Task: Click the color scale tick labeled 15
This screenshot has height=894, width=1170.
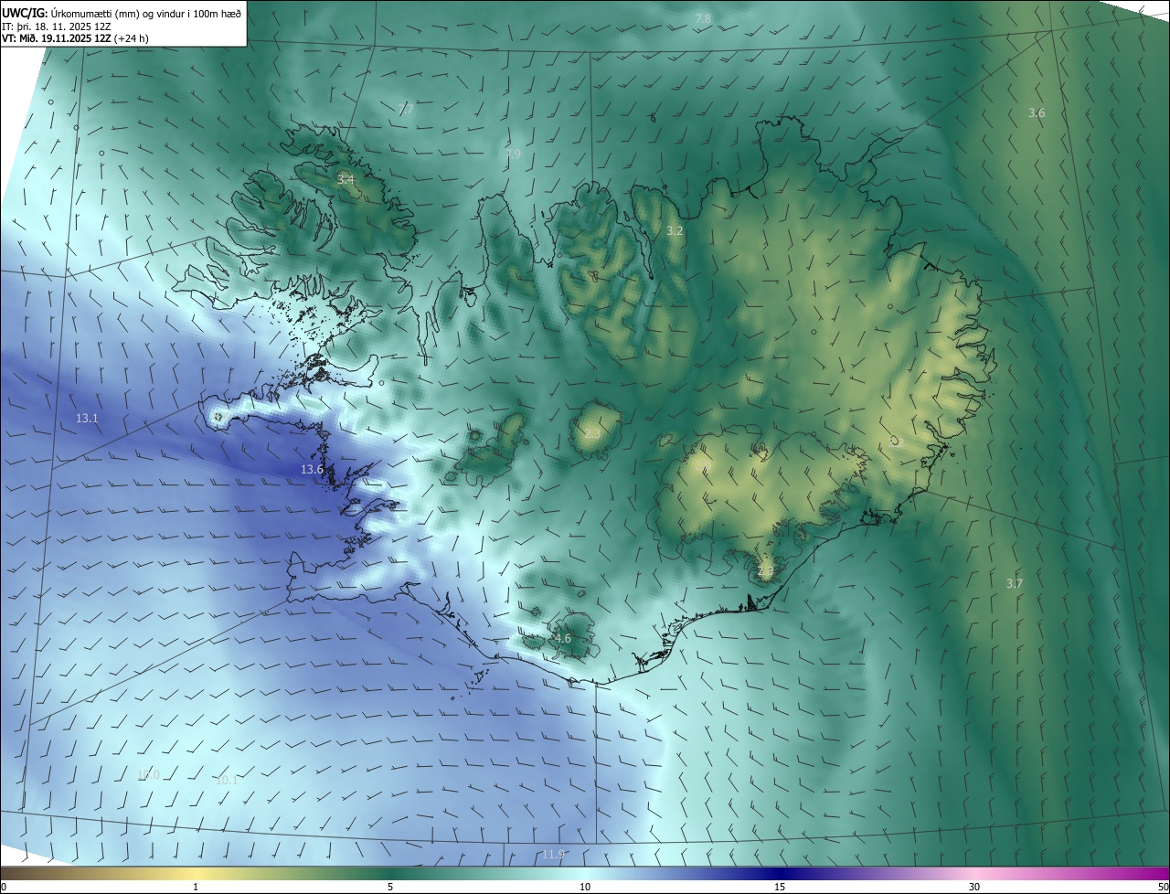Action: [780, 887]
